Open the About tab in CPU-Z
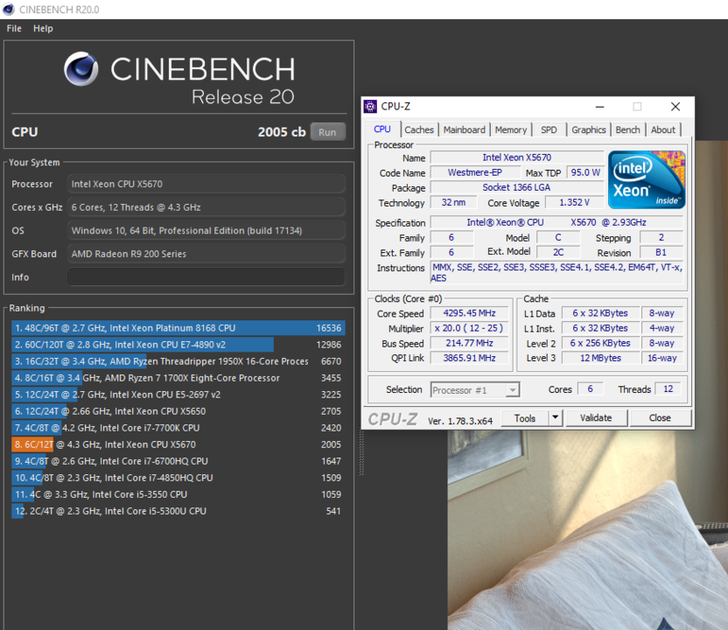 click(663, 130)
